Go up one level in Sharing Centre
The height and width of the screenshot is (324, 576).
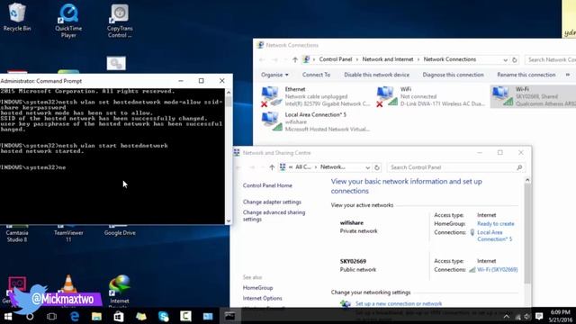pos(272,167)
